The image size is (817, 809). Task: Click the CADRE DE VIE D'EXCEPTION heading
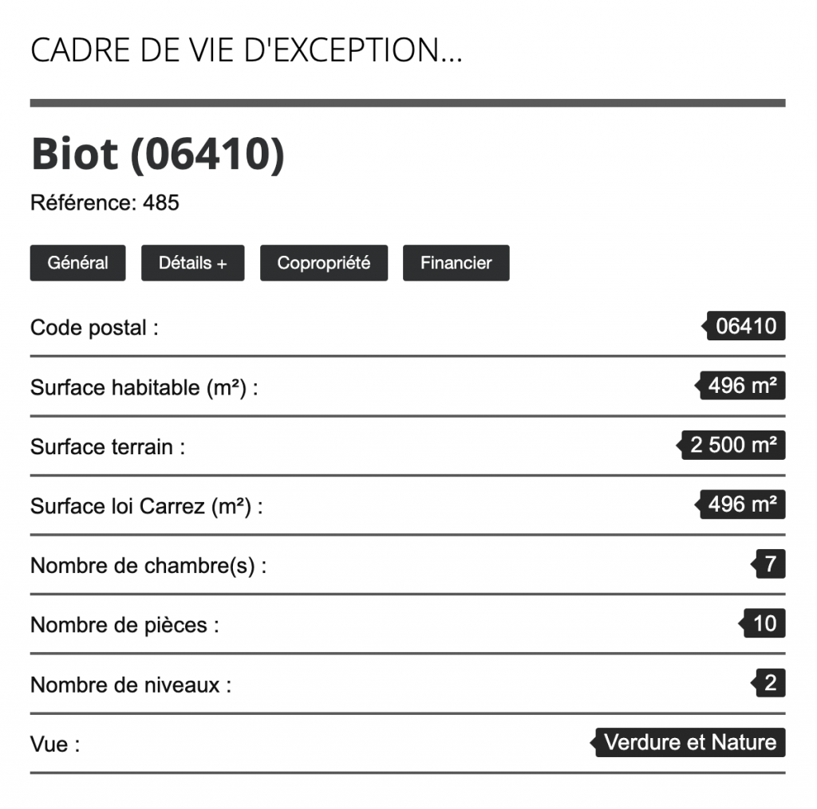246,51
